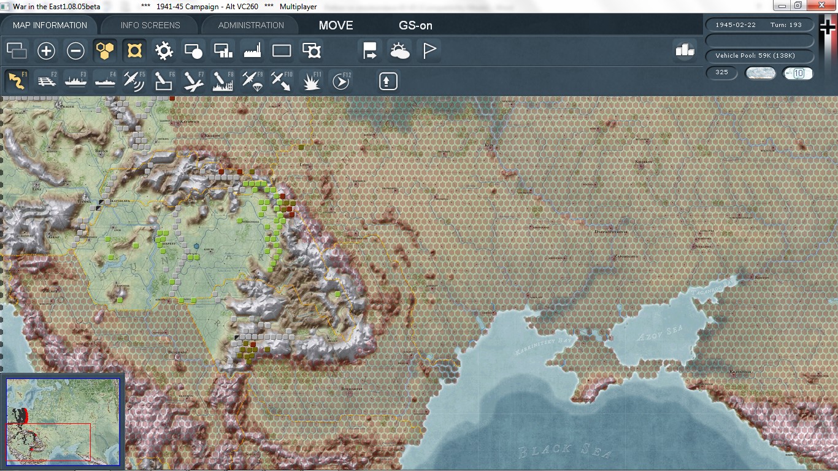Select the F1 move mode

click(x=17, y=81)
